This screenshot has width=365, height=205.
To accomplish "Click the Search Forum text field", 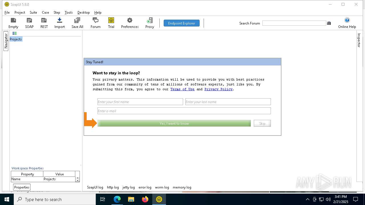I will (294, 23).
